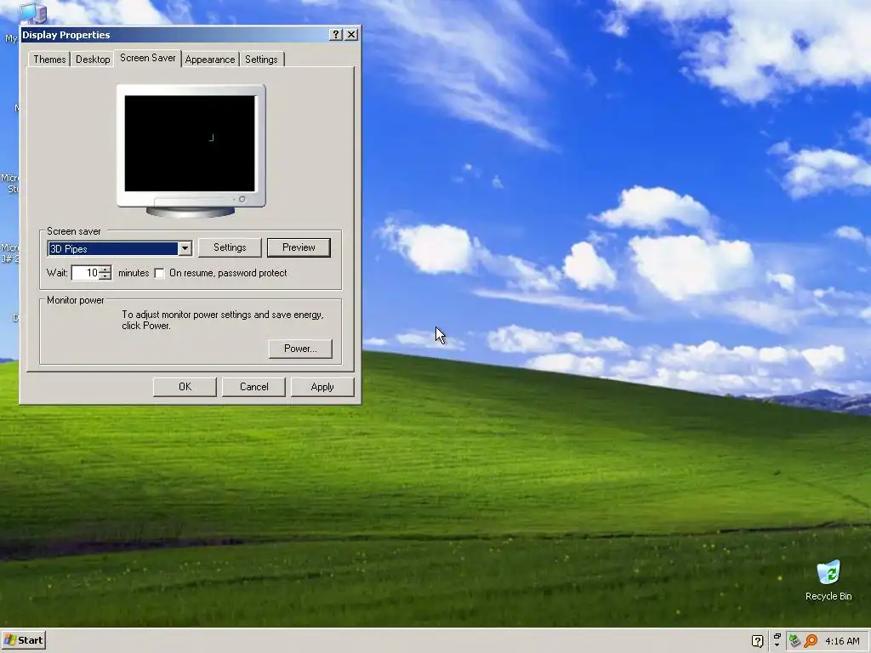Screen dimensions: 871x653
Task: Click the taskbar clock showing 4:16 AM
Action: [842, 641]
